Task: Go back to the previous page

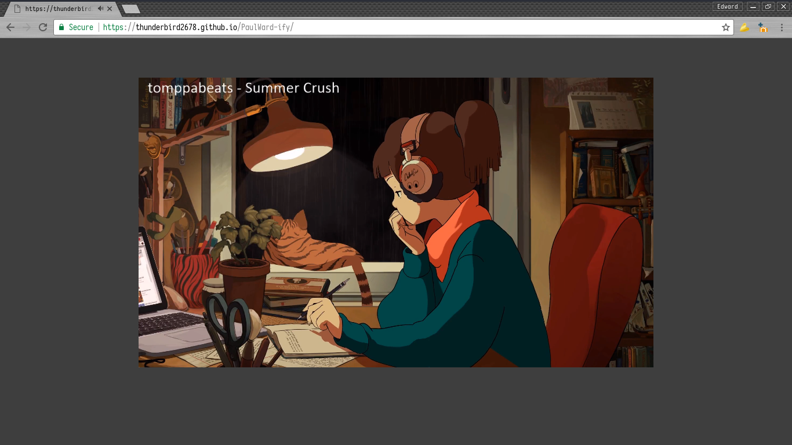Action: [10, 27]
